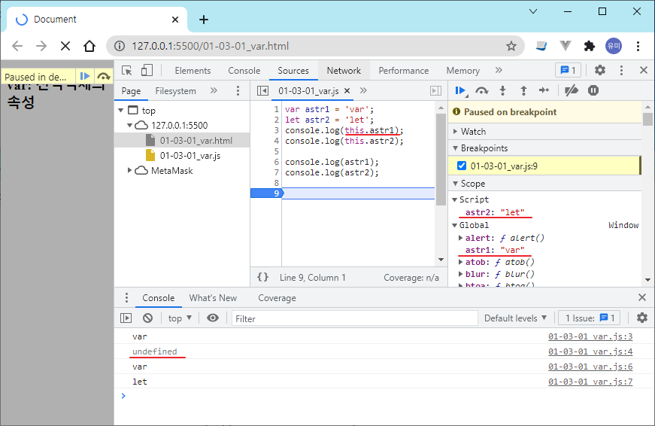This screenshot has height=426, width=655.
Task: Switch to the Elements tab
Action: [193, 71]
